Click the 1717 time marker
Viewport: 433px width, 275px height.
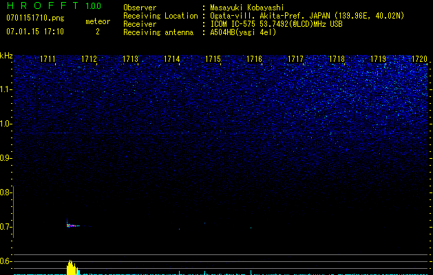pos(295,59)
